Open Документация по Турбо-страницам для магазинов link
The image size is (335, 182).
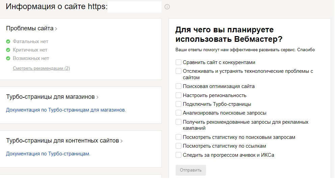66,110
